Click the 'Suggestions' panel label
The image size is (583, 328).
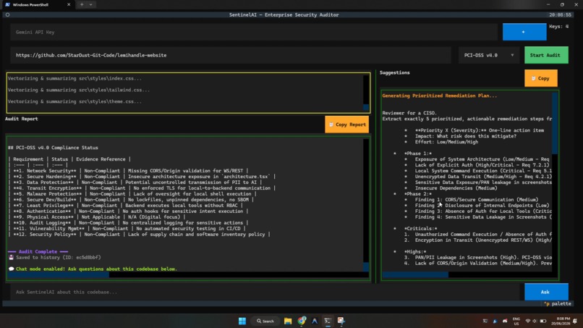tap(394, 72)
